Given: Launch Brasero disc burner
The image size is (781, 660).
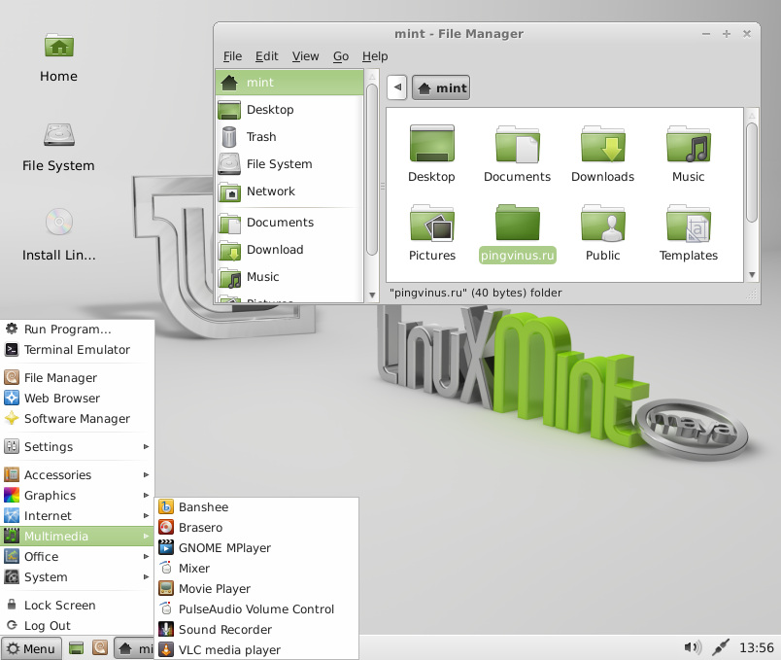Looking at the screenshot, I should pyautogui.click(x=257, y=528).
